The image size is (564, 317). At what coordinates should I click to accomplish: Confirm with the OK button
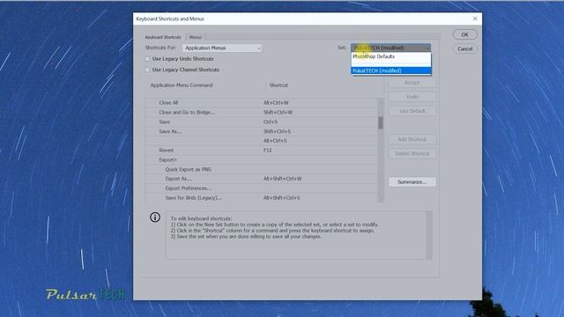coord(464,34)
